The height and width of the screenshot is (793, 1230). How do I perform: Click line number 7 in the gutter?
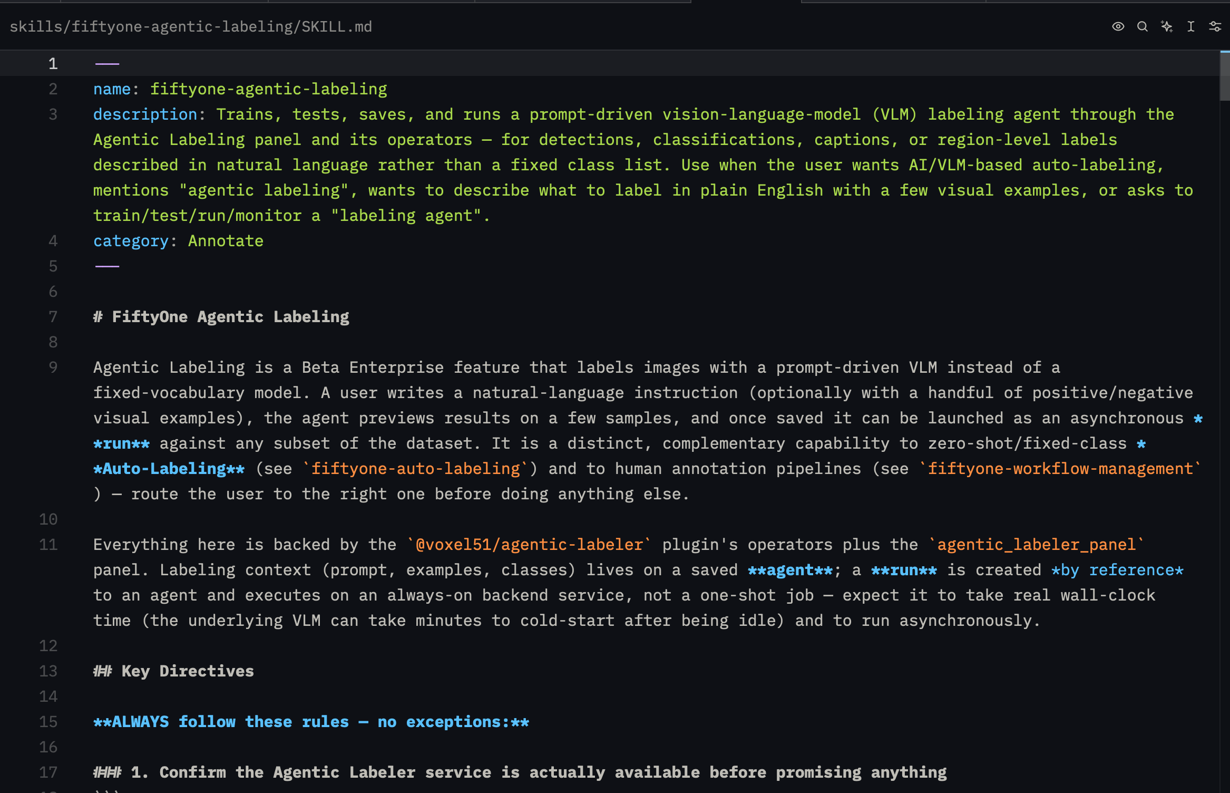click(x=53, y=317)
